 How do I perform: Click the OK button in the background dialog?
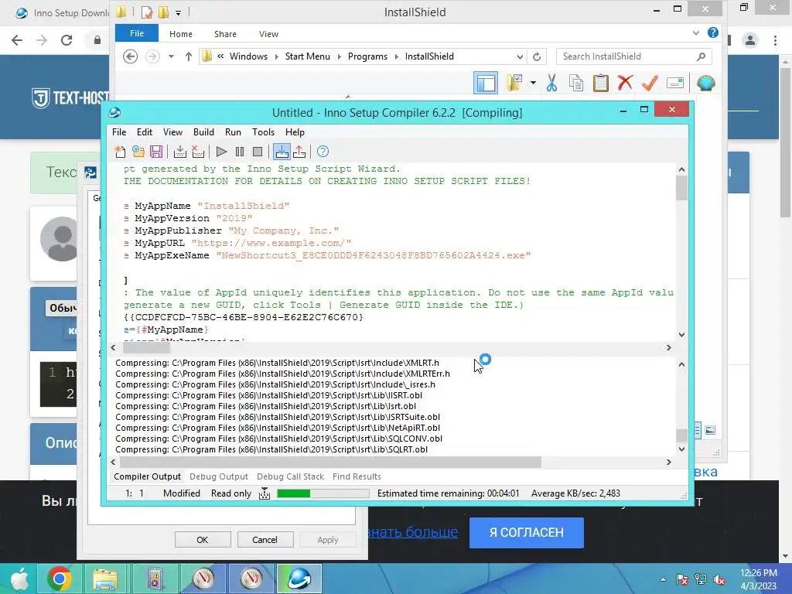point(203,539)
